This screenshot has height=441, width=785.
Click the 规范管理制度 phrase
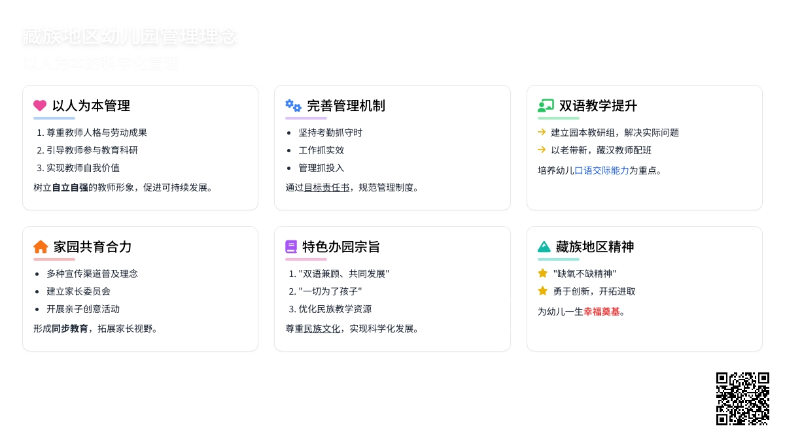pos(386,188)
